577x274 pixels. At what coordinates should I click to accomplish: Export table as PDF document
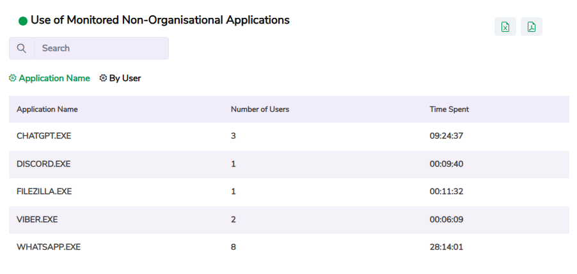pyautogui.click(x=531, y=27)
